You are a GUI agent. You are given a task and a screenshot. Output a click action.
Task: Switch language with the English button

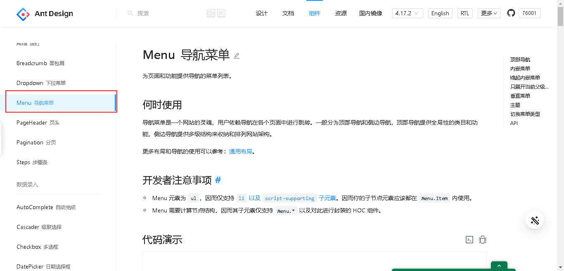coord(440,13)
